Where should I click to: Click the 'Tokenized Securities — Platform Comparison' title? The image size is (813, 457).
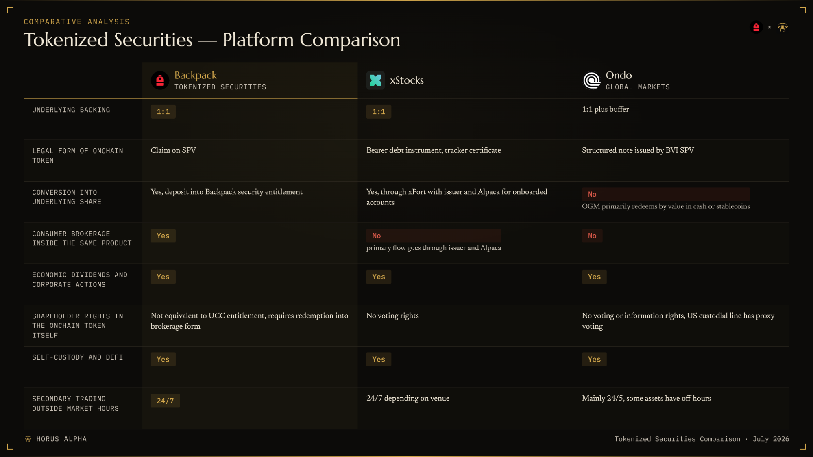pos(212,40)
